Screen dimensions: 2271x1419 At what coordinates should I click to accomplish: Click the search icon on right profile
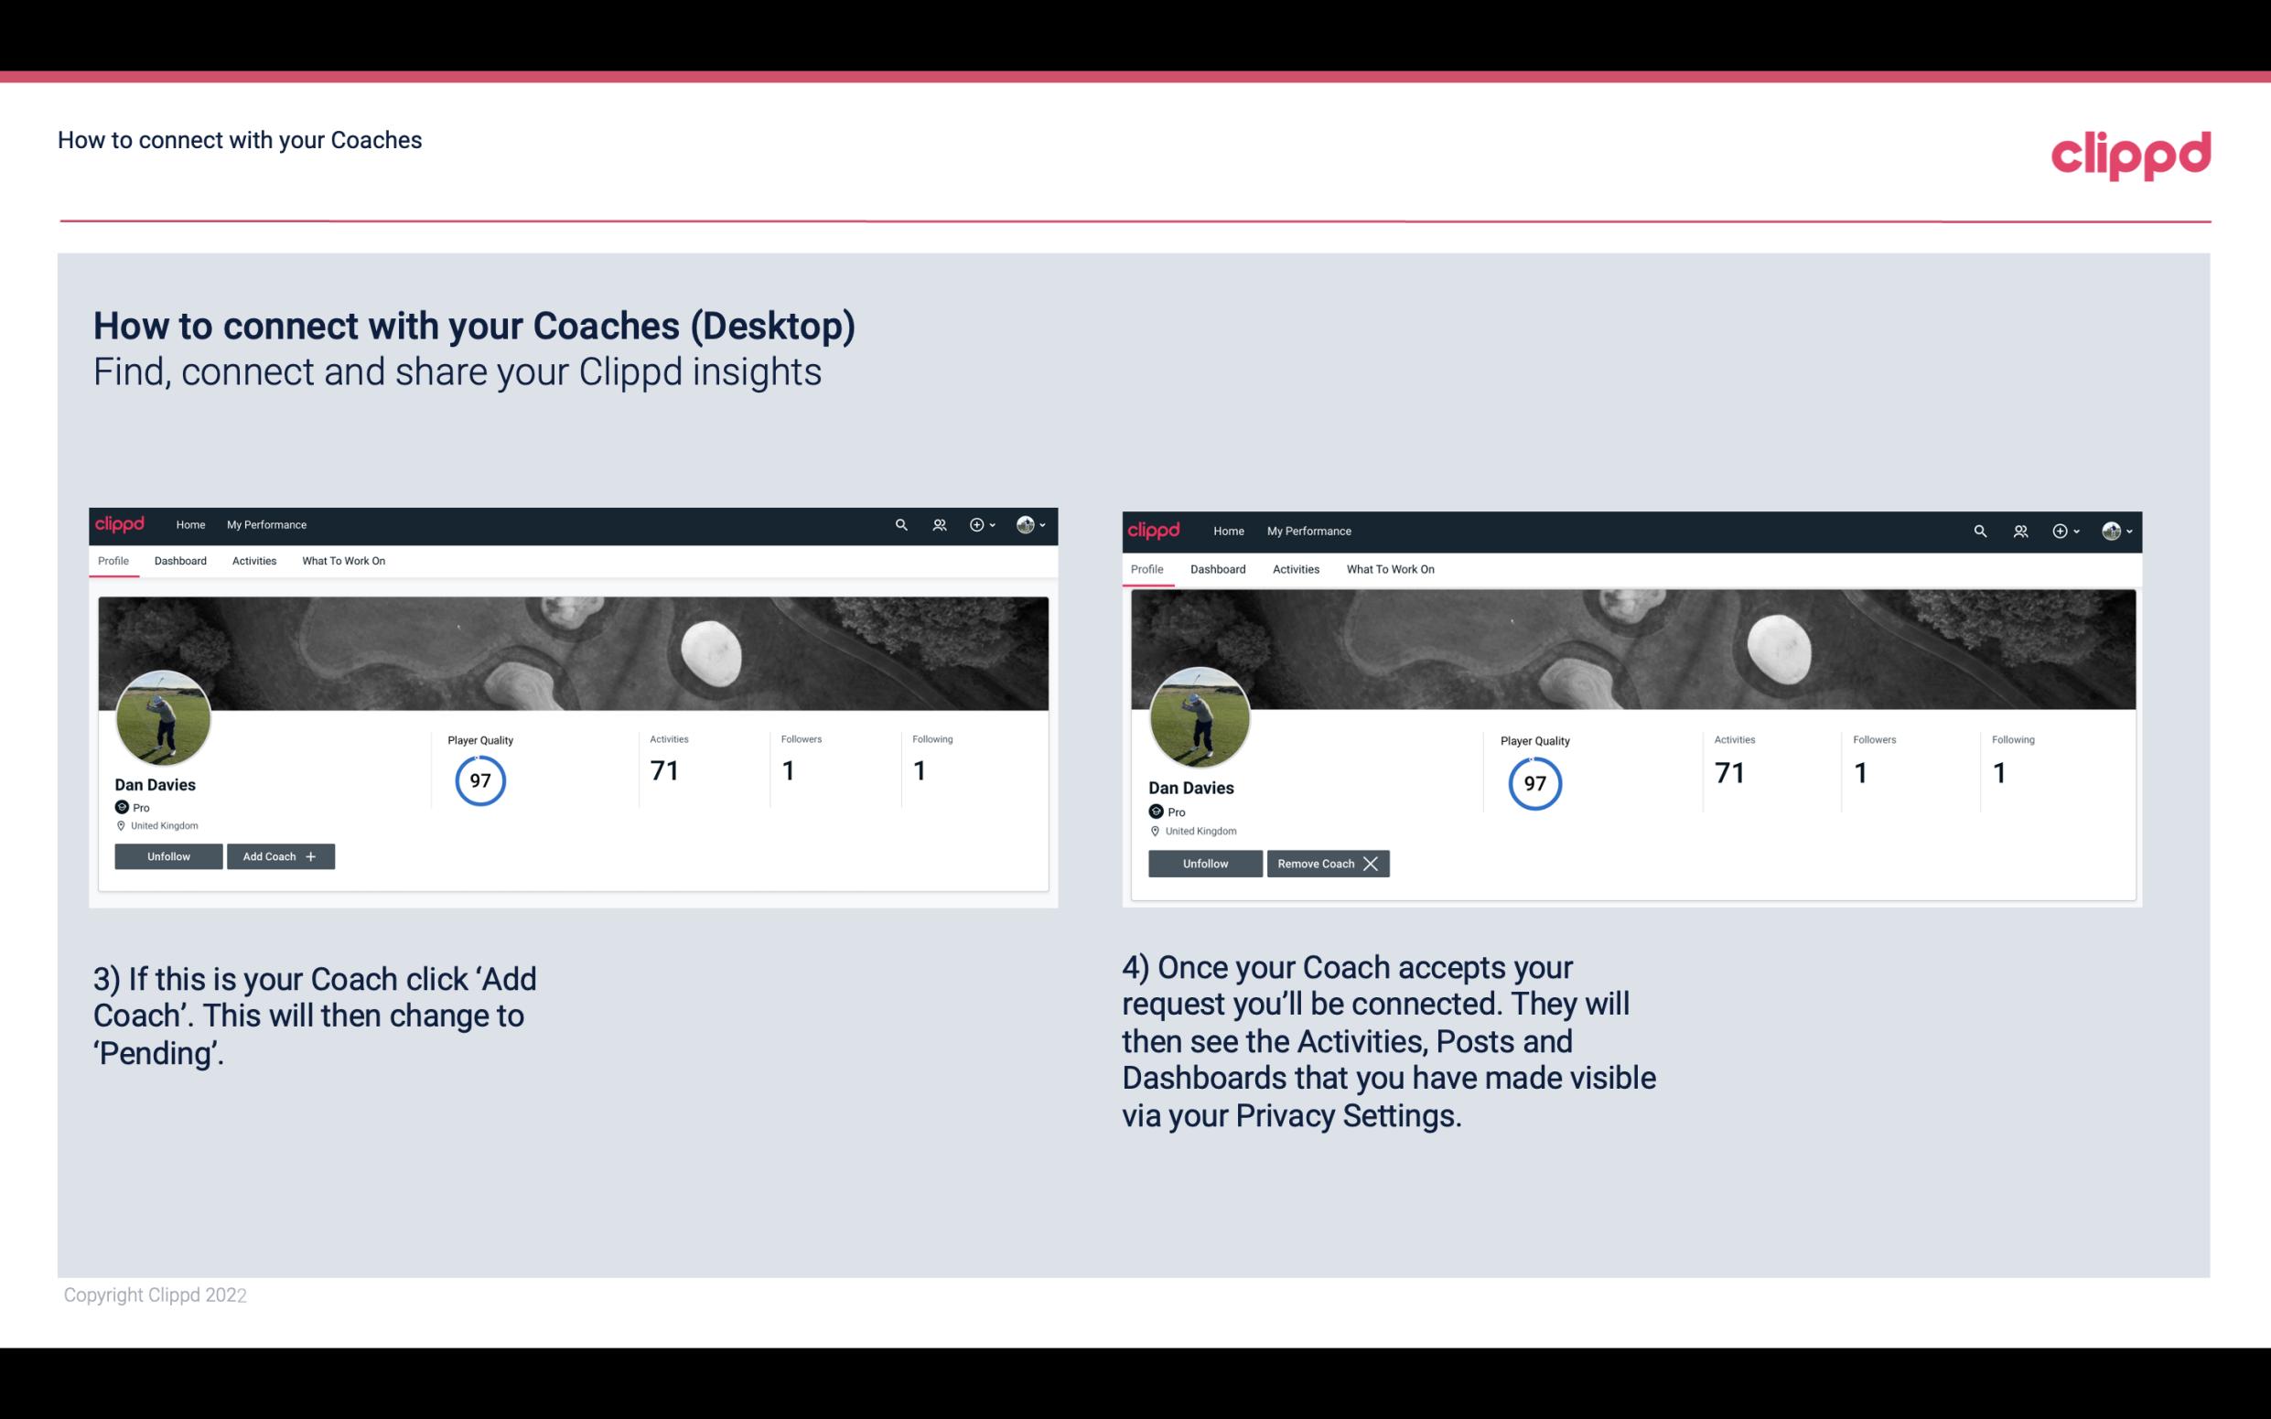1980,530
